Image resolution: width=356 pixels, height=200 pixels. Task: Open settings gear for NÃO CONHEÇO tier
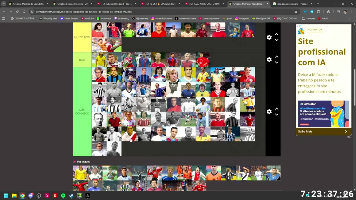[x=269, y=112]
